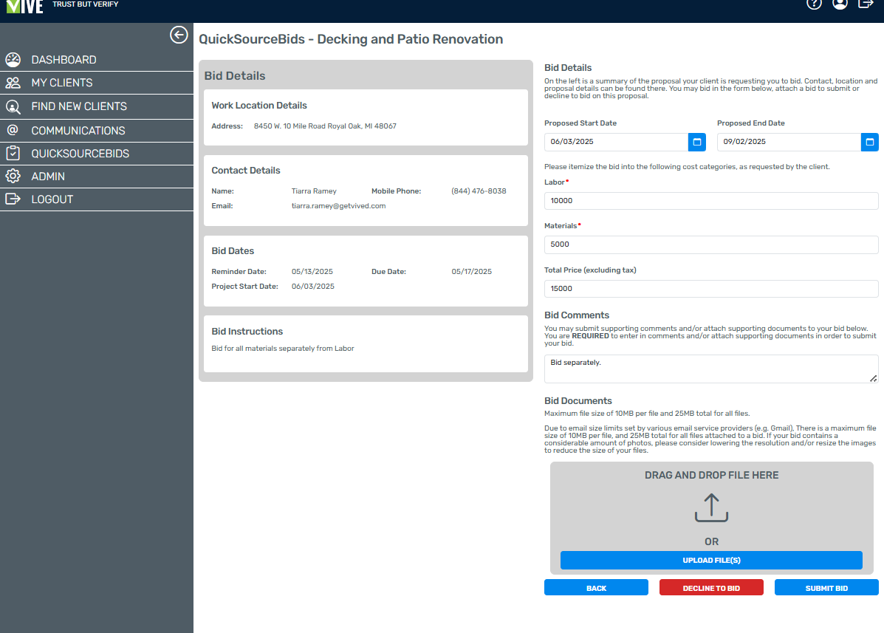This screenshot has width=884, height=633.
Task: Open calendar picker for Proposed End Date
Action: 870,142
